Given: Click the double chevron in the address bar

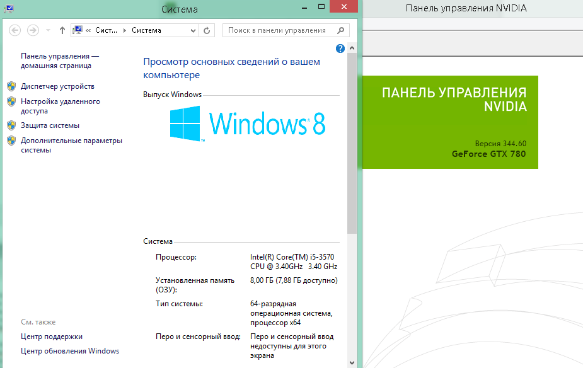Looking at the screenshot, I should [88, 30].
